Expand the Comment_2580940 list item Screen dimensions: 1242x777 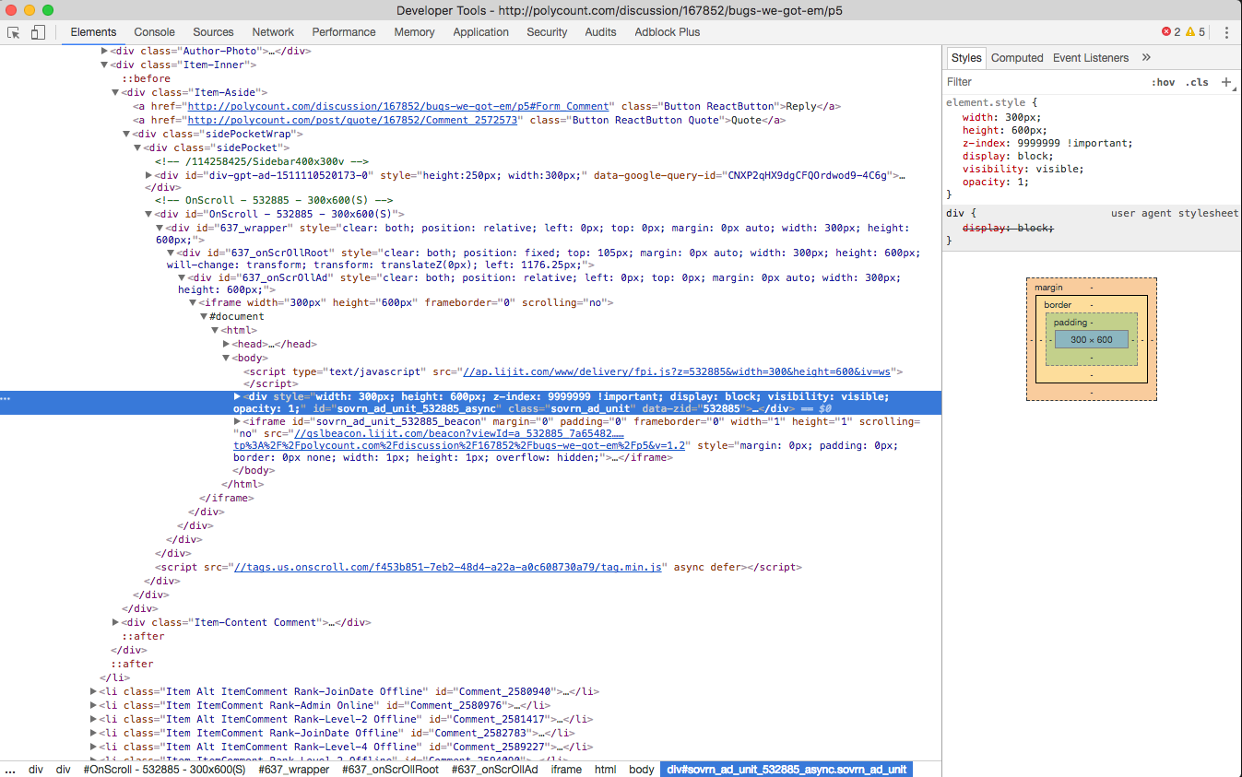click(x=93, y=691)
